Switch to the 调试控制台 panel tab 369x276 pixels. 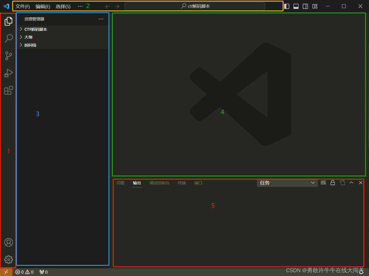tap(159, 183)
